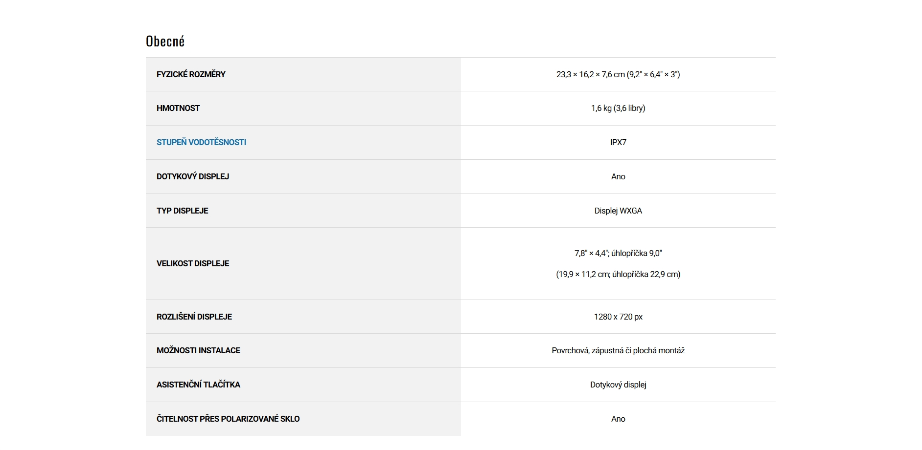Select the Asistenční tlačítka row label
This screenshot has width=922, height=450.
198,385
